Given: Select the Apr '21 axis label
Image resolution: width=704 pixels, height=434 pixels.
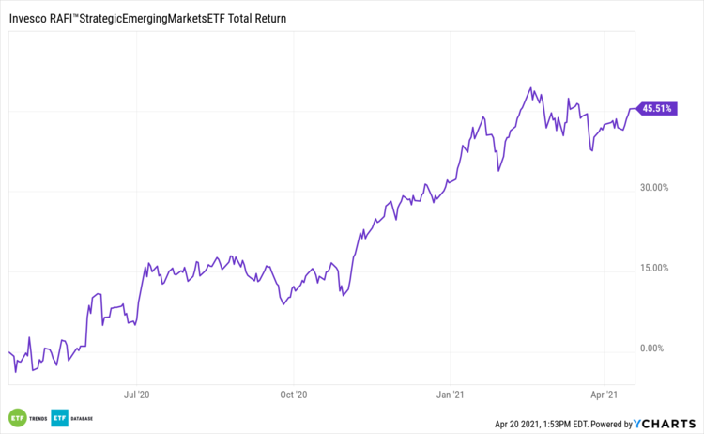Looking at the screenshot, I should [606, 395].
